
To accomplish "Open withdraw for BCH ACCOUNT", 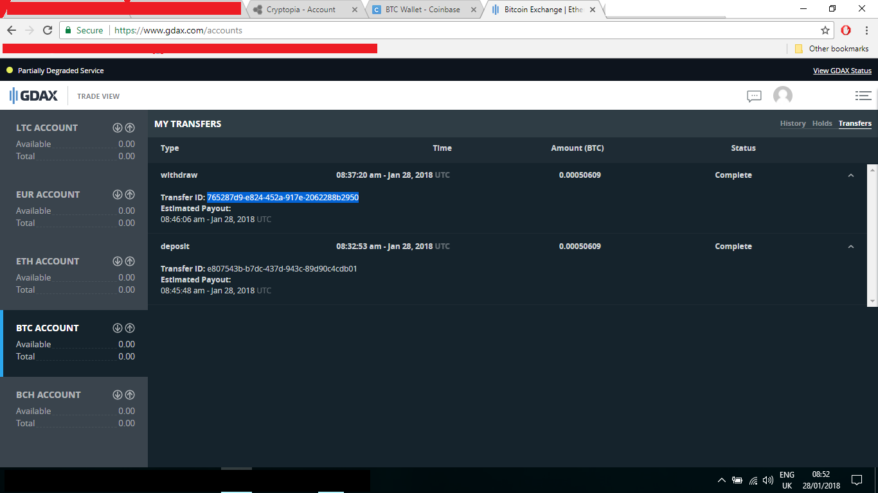I will pyautogui.click(x=130, y=395).
